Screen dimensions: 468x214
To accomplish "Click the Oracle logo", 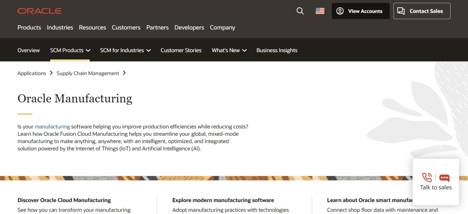I will point(40,11).
